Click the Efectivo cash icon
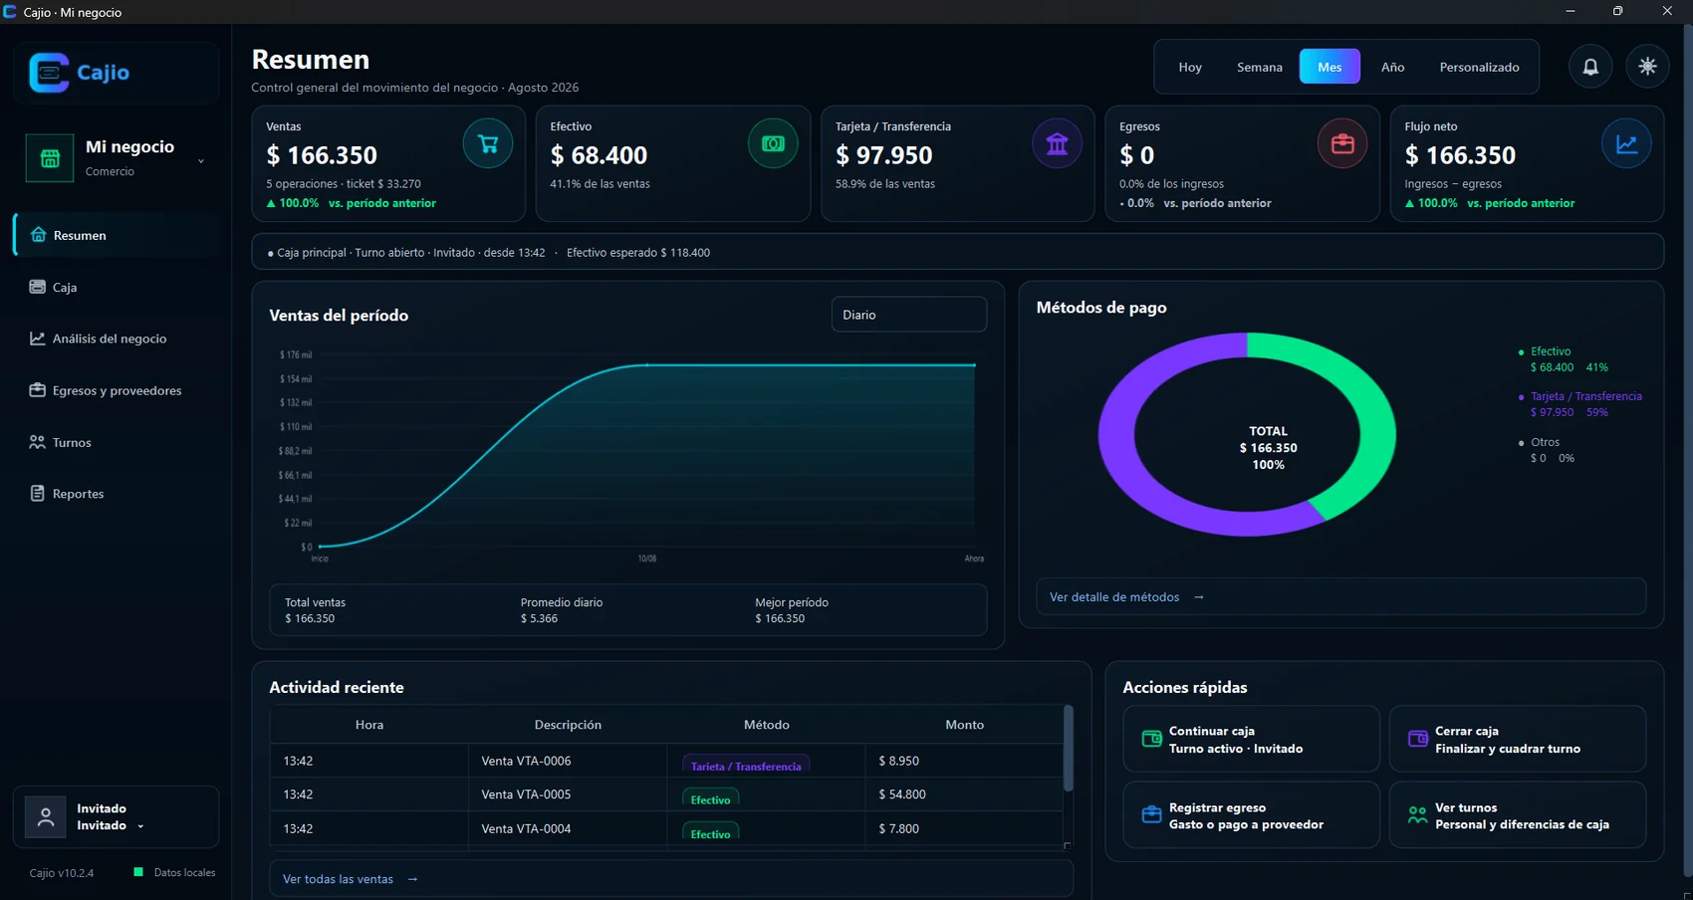The height and width of the screenshot is (900, 1693). [773, 143]
